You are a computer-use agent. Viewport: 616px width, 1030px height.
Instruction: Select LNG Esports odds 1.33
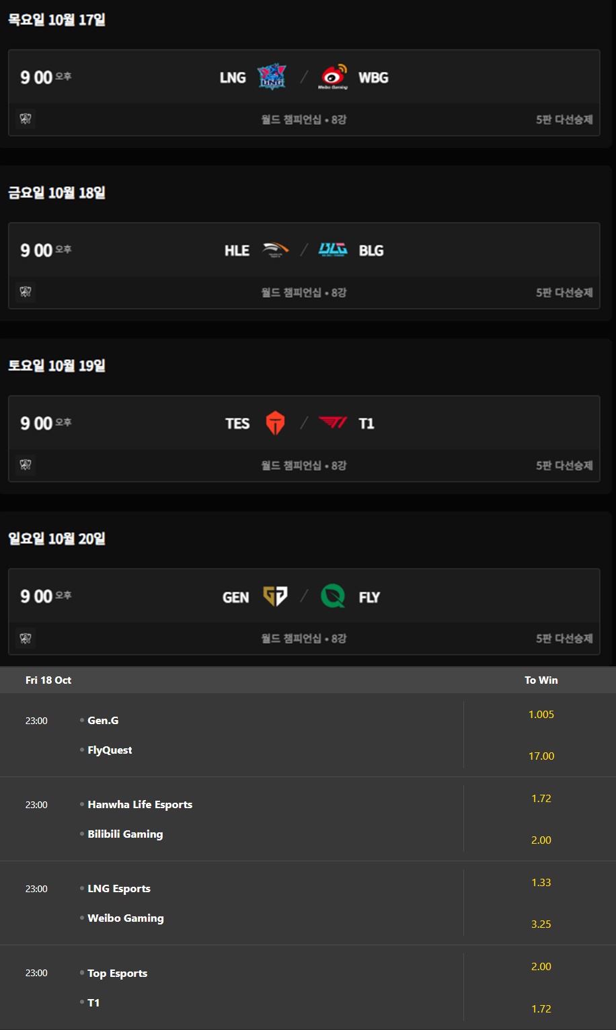tap(541, 882)
